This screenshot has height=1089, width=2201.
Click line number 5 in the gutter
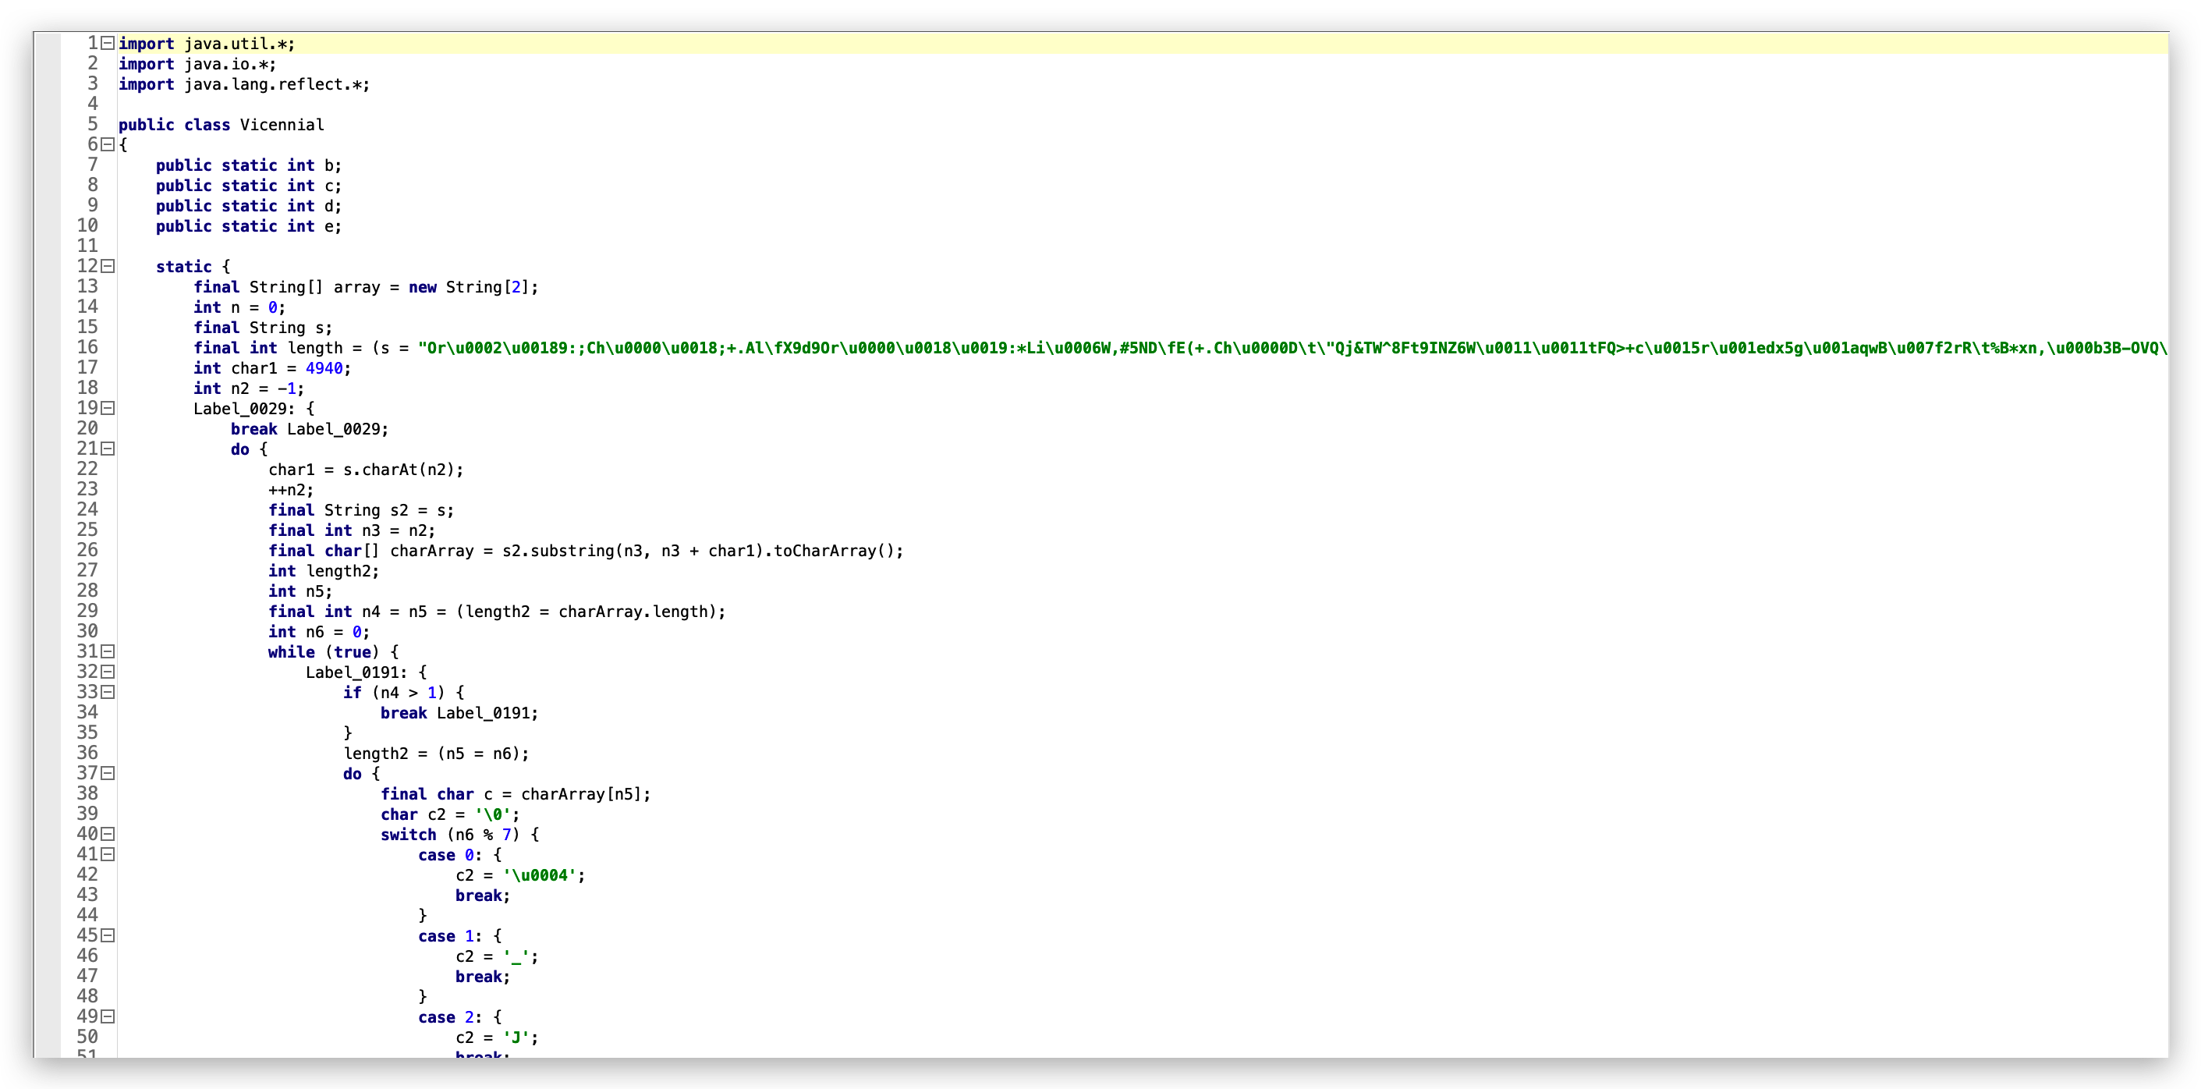(92, 124)
